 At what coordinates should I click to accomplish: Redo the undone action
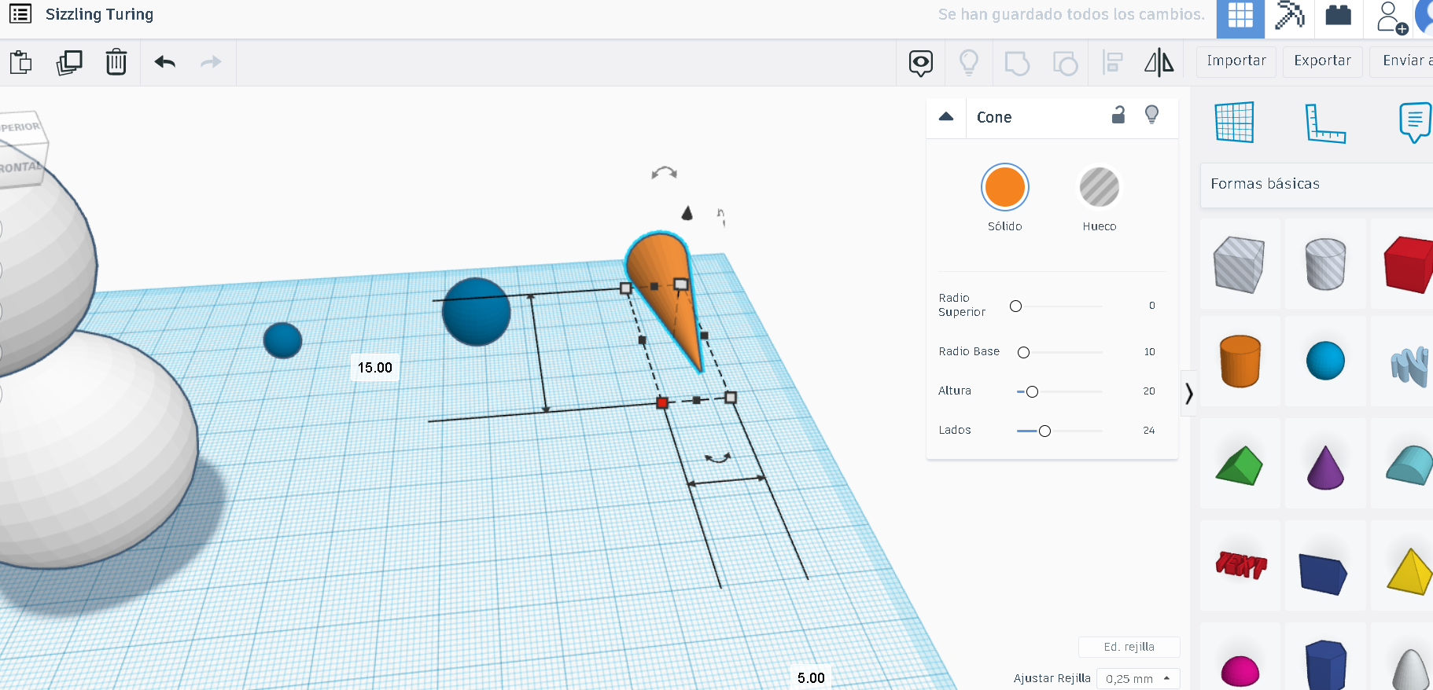coord(211,62)
